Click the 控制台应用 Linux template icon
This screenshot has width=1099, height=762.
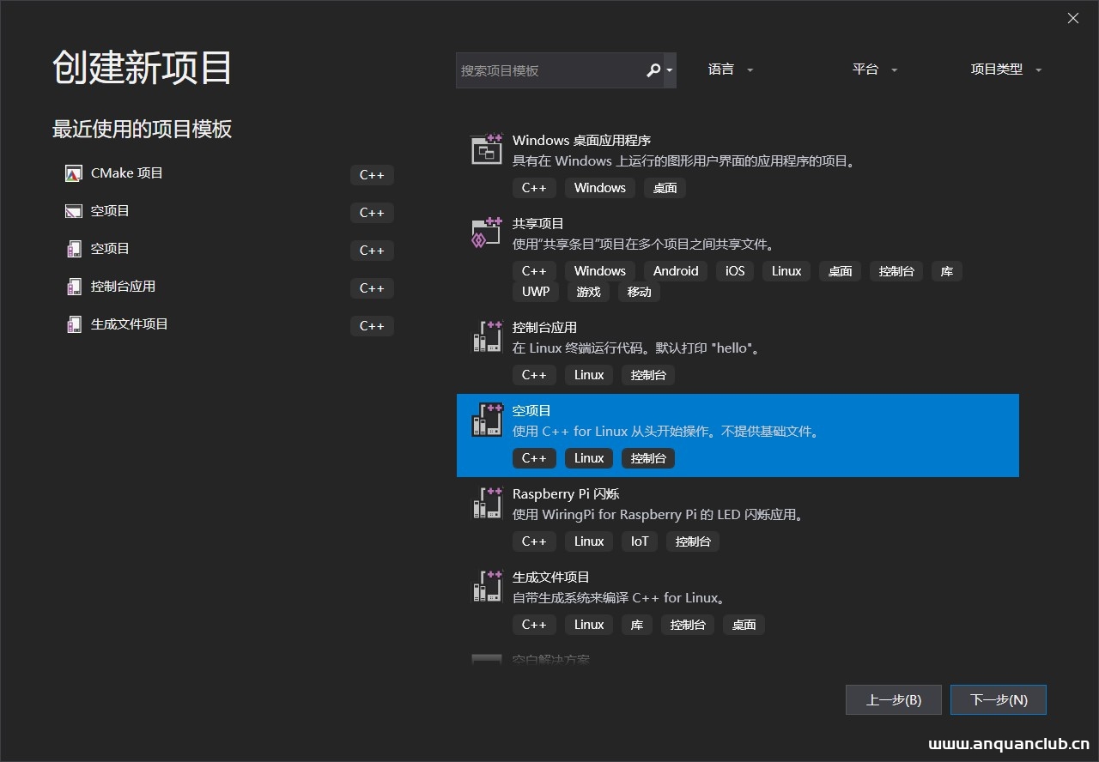[486, 336]
